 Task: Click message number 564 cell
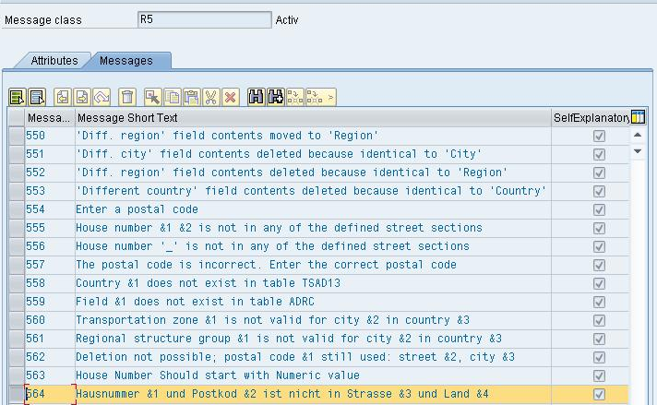pos(50,394)
